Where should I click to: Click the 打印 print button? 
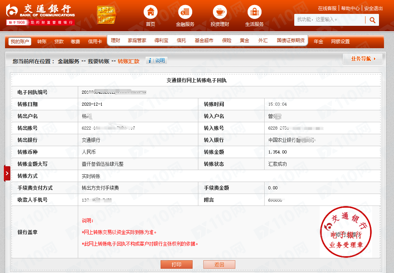pos(177,265)
